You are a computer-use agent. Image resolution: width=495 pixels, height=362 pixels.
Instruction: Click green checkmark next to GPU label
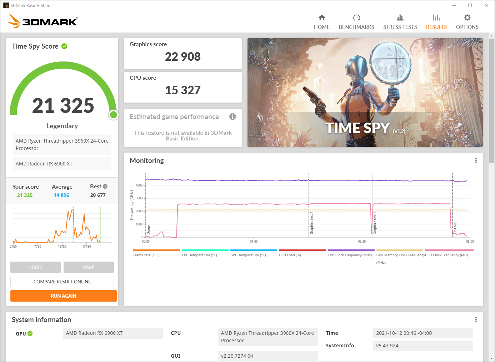[30, 333]
